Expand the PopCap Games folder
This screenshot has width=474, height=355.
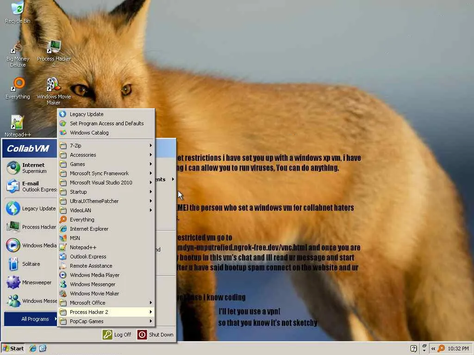point(106,321)
